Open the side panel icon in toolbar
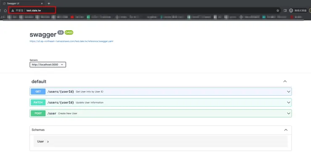The image size is (311, 155). [x=285, y=11]
